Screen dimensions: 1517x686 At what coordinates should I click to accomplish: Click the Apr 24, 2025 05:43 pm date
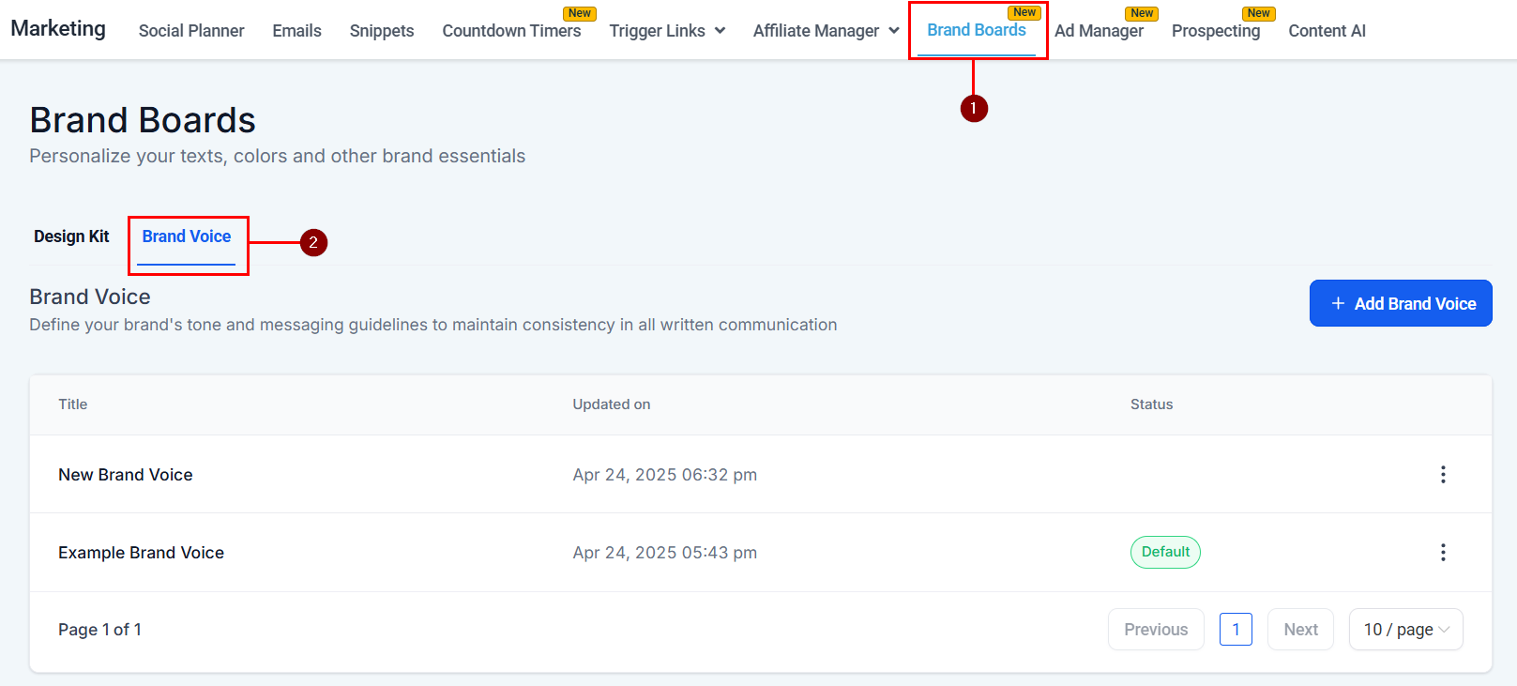(x=665, y=553)
